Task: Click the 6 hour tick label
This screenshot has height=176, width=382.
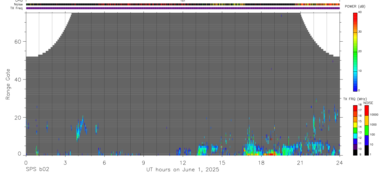Action: [104, 162]
